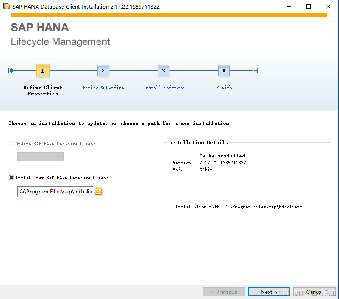Open the update installation dropdown list
Screen dimensions: 339x299
point(41,157)
